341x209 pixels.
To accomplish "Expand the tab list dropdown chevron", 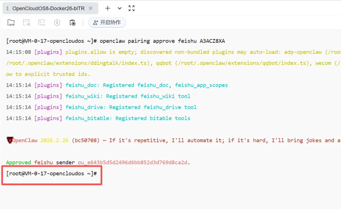I will [x=119, y=8].
